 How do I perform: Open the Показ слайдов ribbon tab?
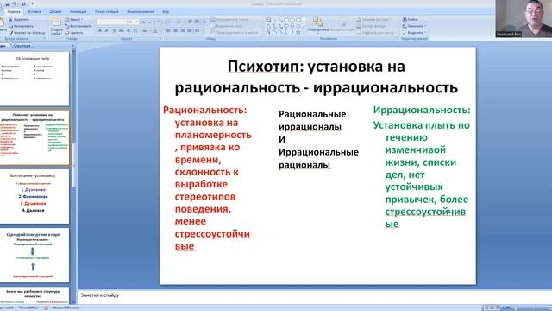pyautogui.click(x=107, y=11)
